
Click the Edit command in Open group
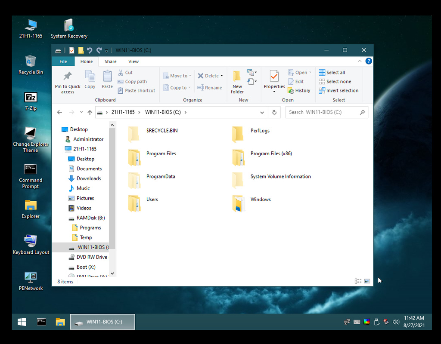(295, 81)
